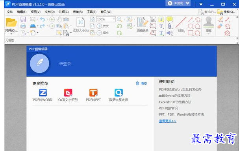Rotate view with the upper green rotate icon
Image resolution: width=239 pixels, height=151 pixels.
[119, 26]
